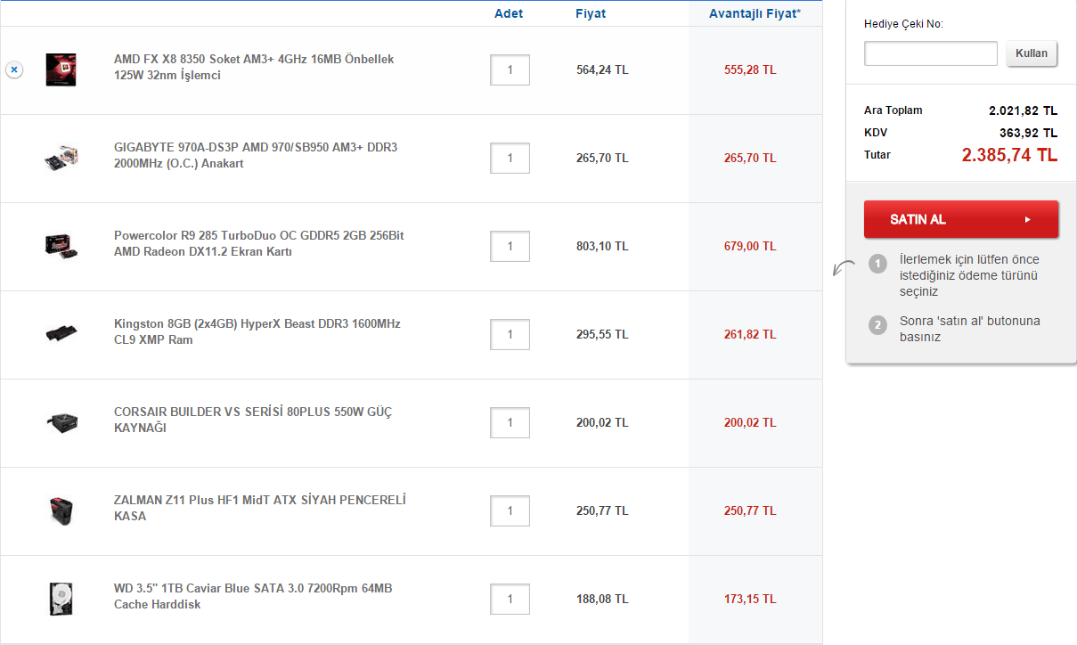
Task: Edit quantity for WD Caviar Blue harddisk
Action: coord(510,599)
